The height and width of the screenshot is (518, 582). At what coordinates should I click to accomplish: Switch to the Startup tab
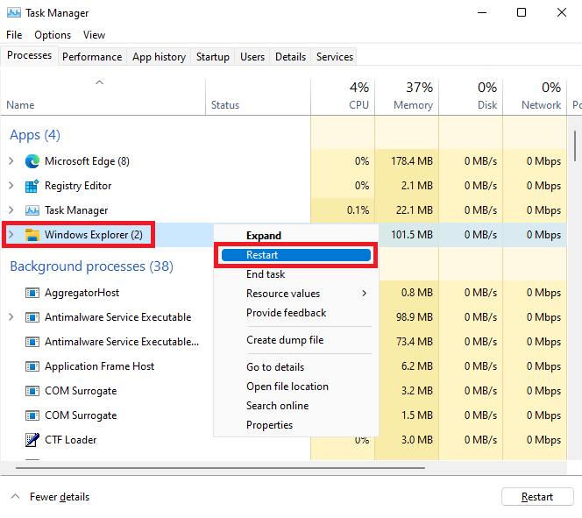point(213,57)
